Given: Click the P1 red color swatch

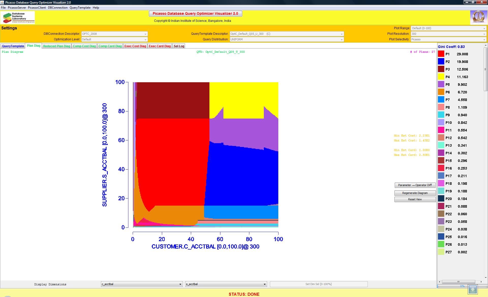Looking at the screenshot, I should pyautogui.click(x=441, y=54).
